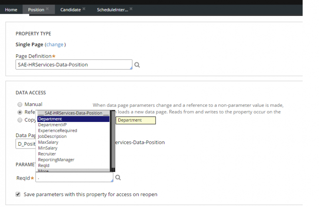Open Page Definition search magnifier icon
Image resolution: width=319 pixels, height=207 pixels.
[x=137, y=65]
